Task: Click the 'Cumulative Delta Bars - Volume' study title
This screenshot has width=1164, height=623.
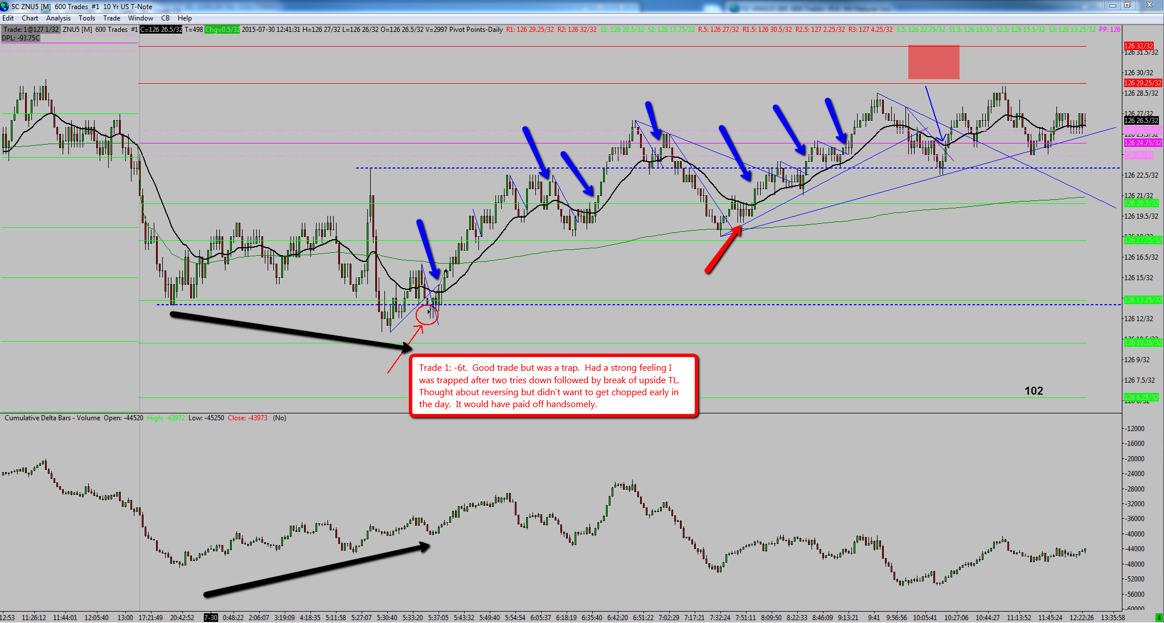Action: 52,418
